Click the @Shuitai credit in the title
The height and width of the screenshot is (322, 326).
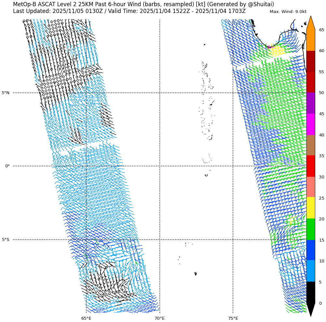click(x=261, y=4)
